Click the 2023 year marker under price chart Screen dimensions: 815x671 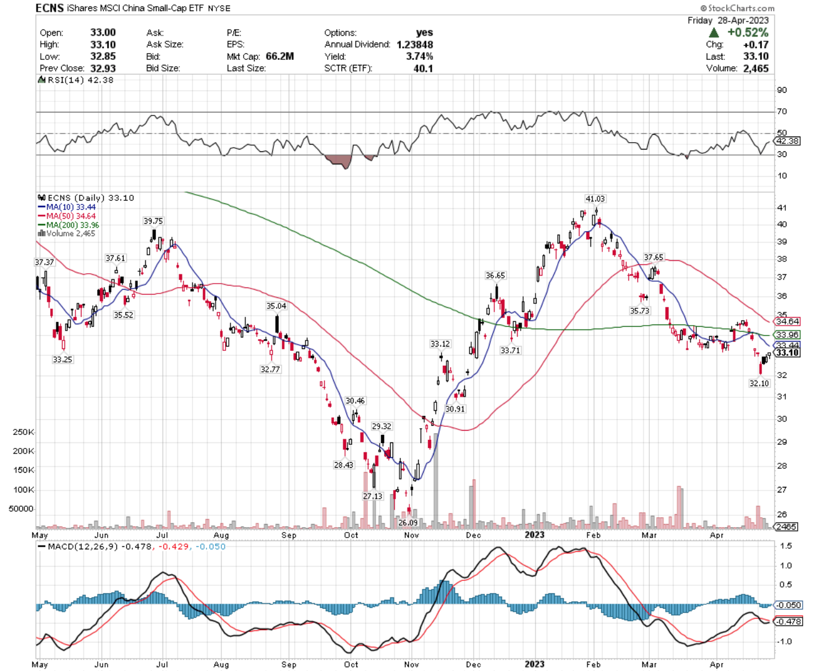(x=534, y=534)
